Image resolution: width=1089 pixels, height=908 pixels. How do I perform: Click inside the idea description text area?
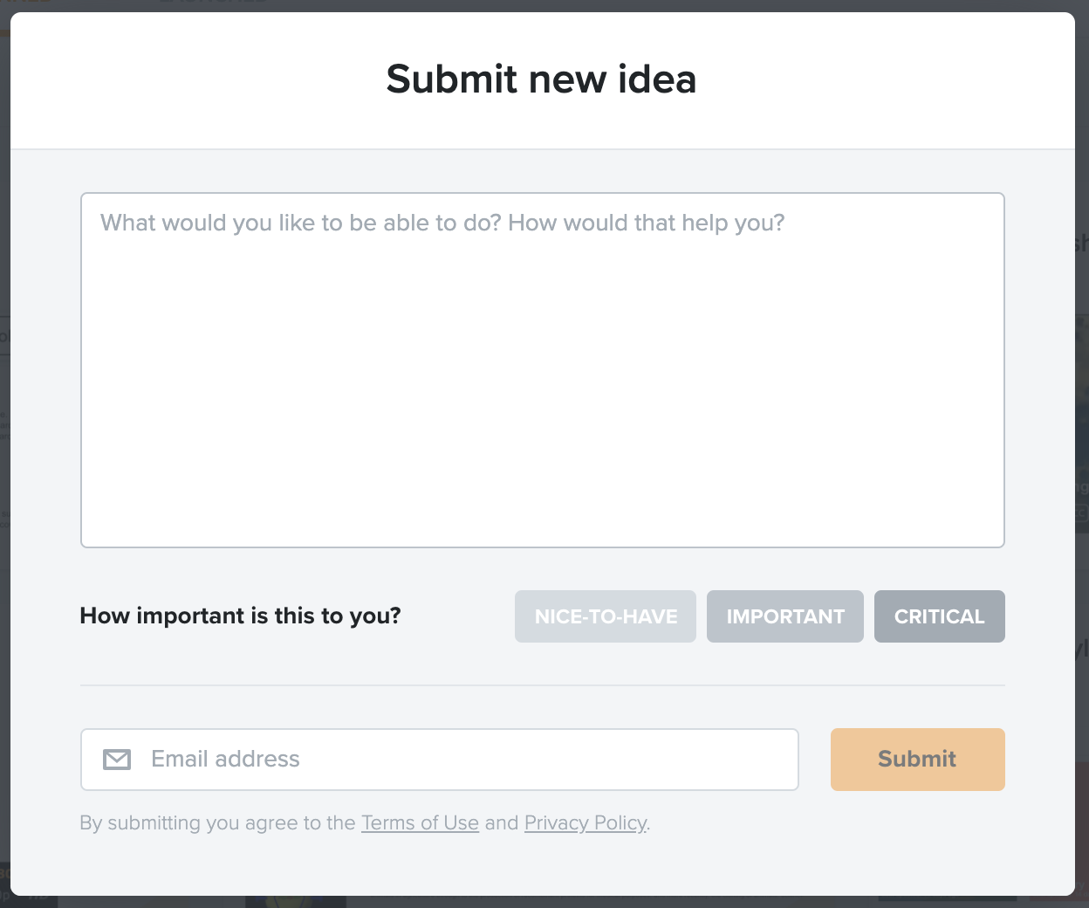[543, 370]
